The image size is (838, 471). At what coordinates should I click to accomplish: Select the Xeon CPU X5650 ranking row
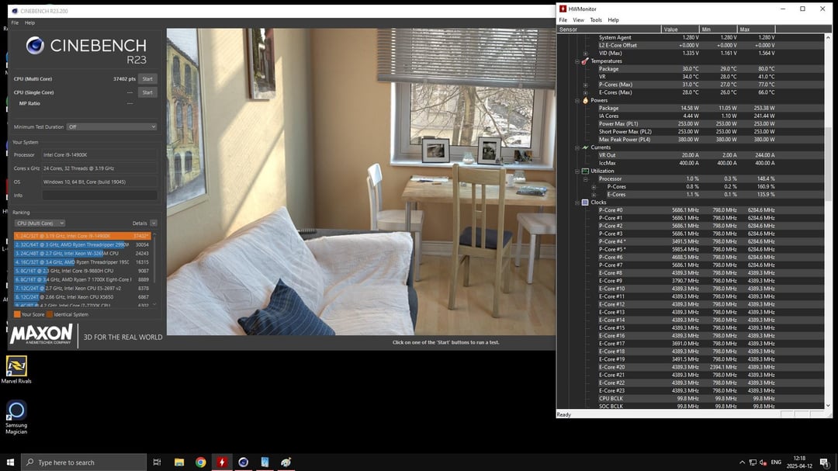(x=82, y=296)
